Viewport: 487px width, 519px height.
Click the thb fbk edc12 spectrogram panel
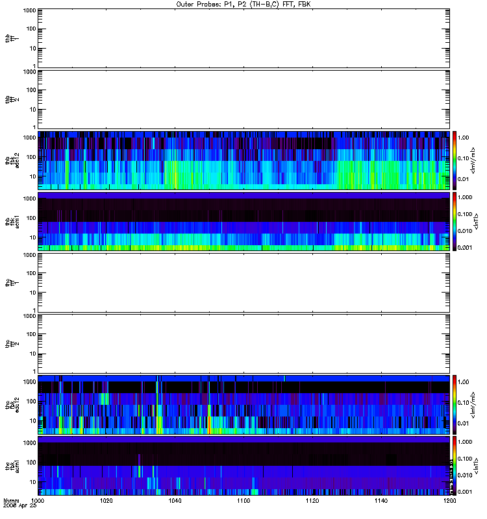click(243, 160)
